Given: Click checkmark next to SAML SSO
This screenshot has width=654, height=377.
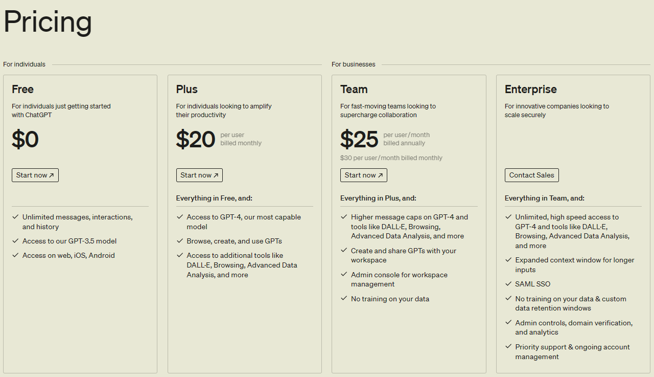Looking at the screenshot, I should pos(508,284).
